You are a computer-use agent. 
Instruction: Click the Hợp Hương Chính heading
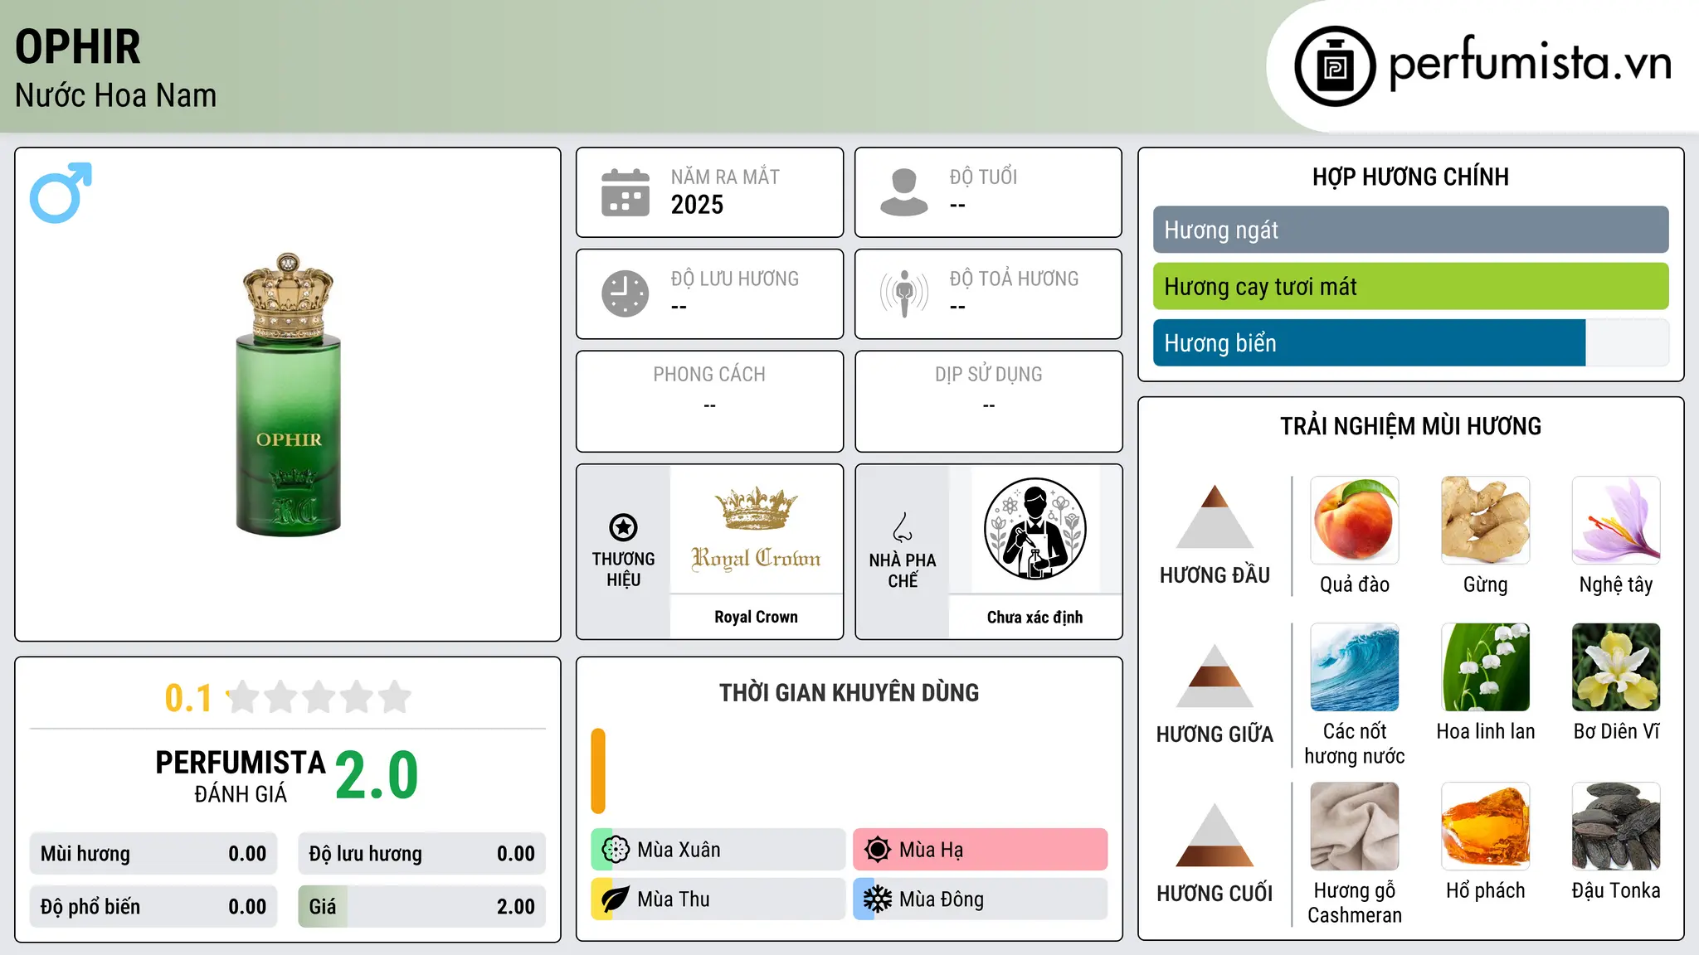click(1410, 177)
